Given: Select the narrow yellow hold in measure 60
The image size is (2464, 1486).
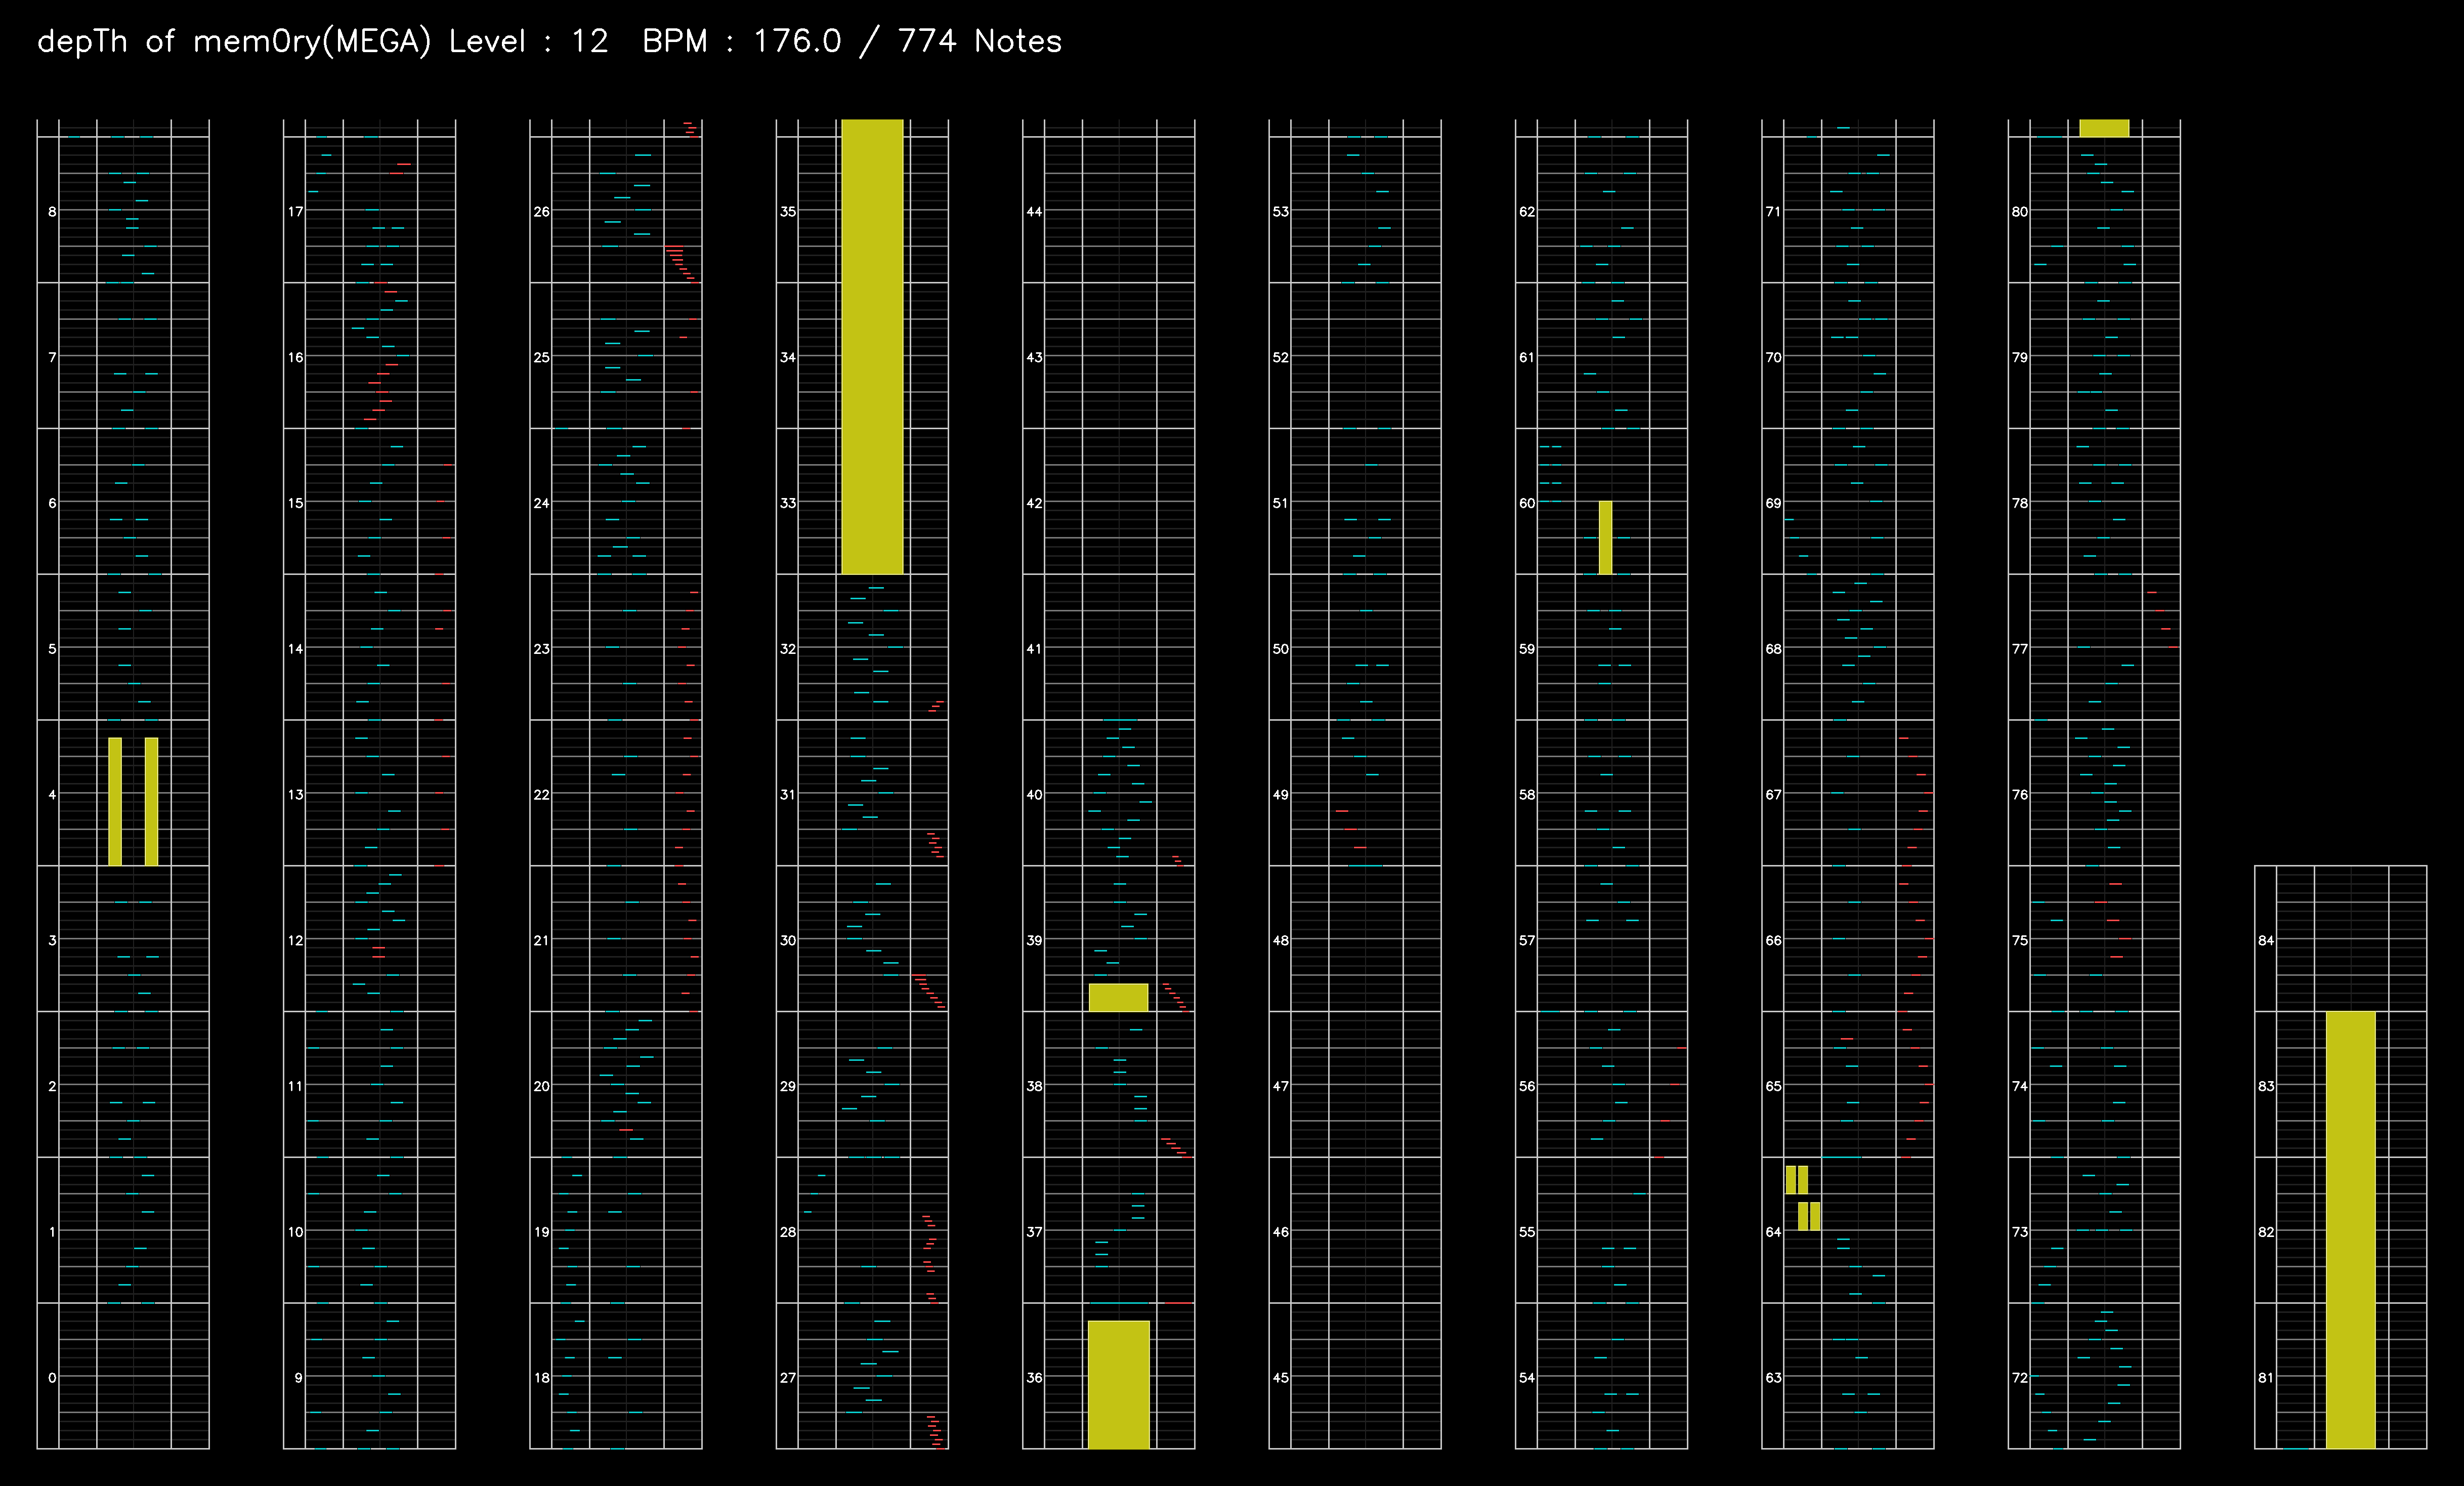Looking at the screenshot, I should pos(1605,538).
